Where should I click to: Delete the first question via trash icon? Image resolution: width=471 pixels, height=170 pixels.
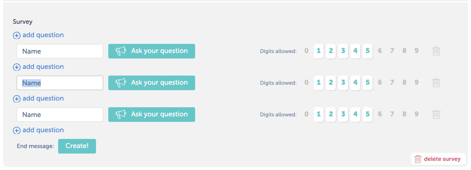coord(436,51)
